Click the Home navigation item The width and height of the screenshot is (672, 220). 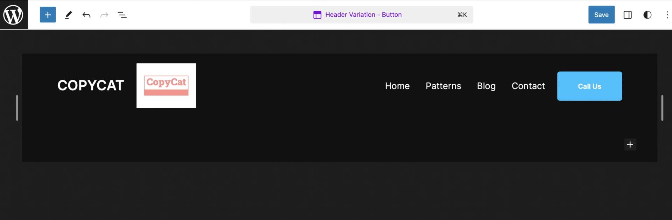[397, 86]
